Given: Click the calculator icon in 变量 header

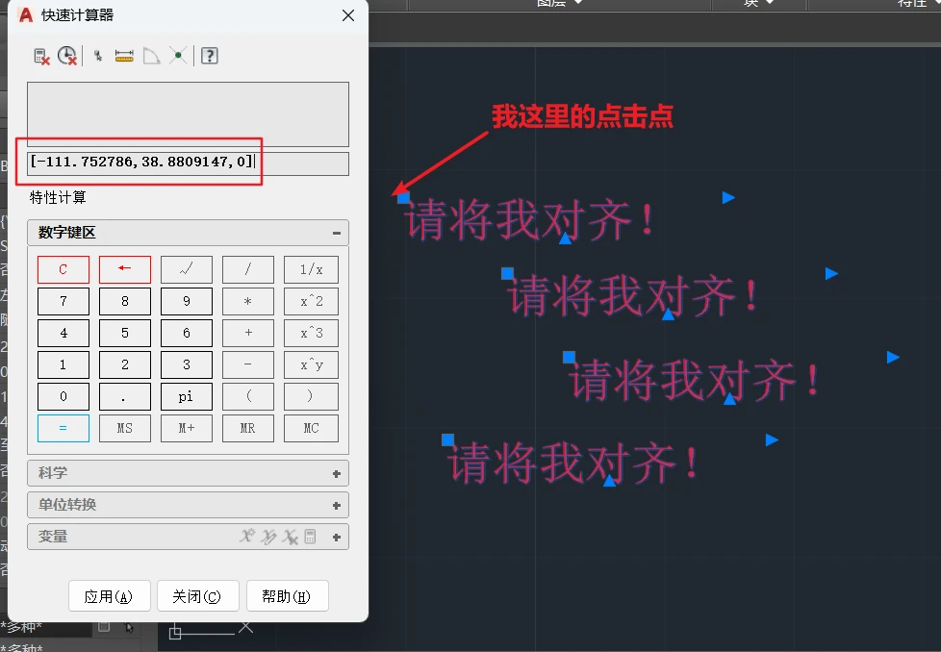Looking at the screenshot, I should [310, 537].
